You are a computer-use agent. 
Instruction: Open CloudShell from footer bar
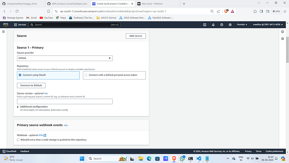(9, 151)
